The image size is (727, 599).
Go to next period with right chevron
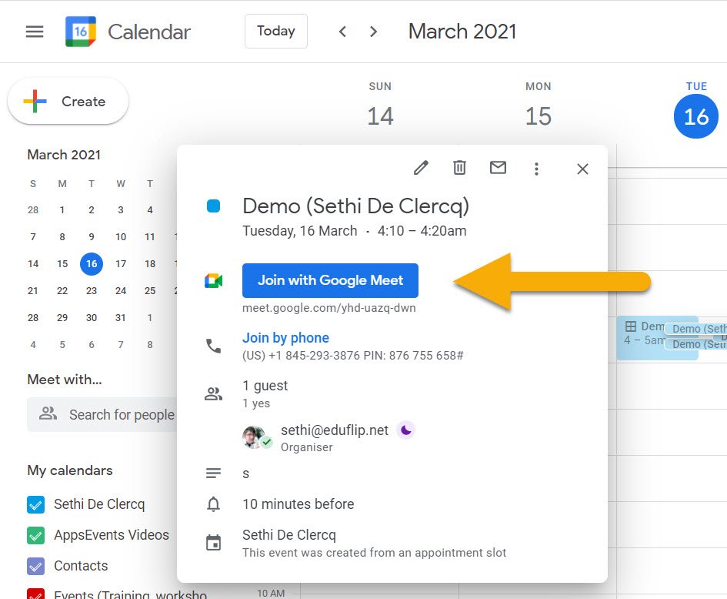(373, 32)
